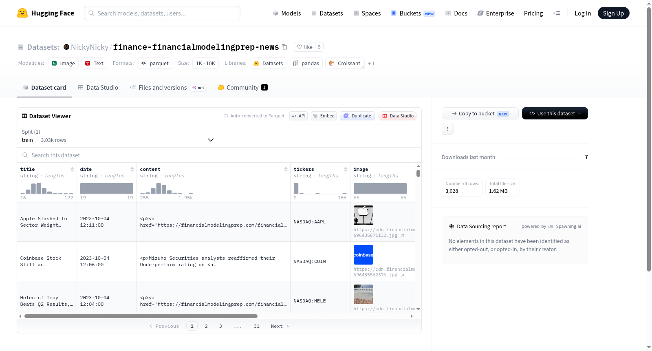Select the pandas library tag

pos(306,63)
